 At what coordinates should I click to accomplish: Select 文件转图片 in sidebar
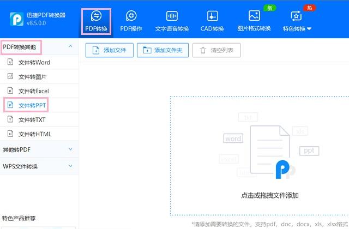tap(39, 76)
